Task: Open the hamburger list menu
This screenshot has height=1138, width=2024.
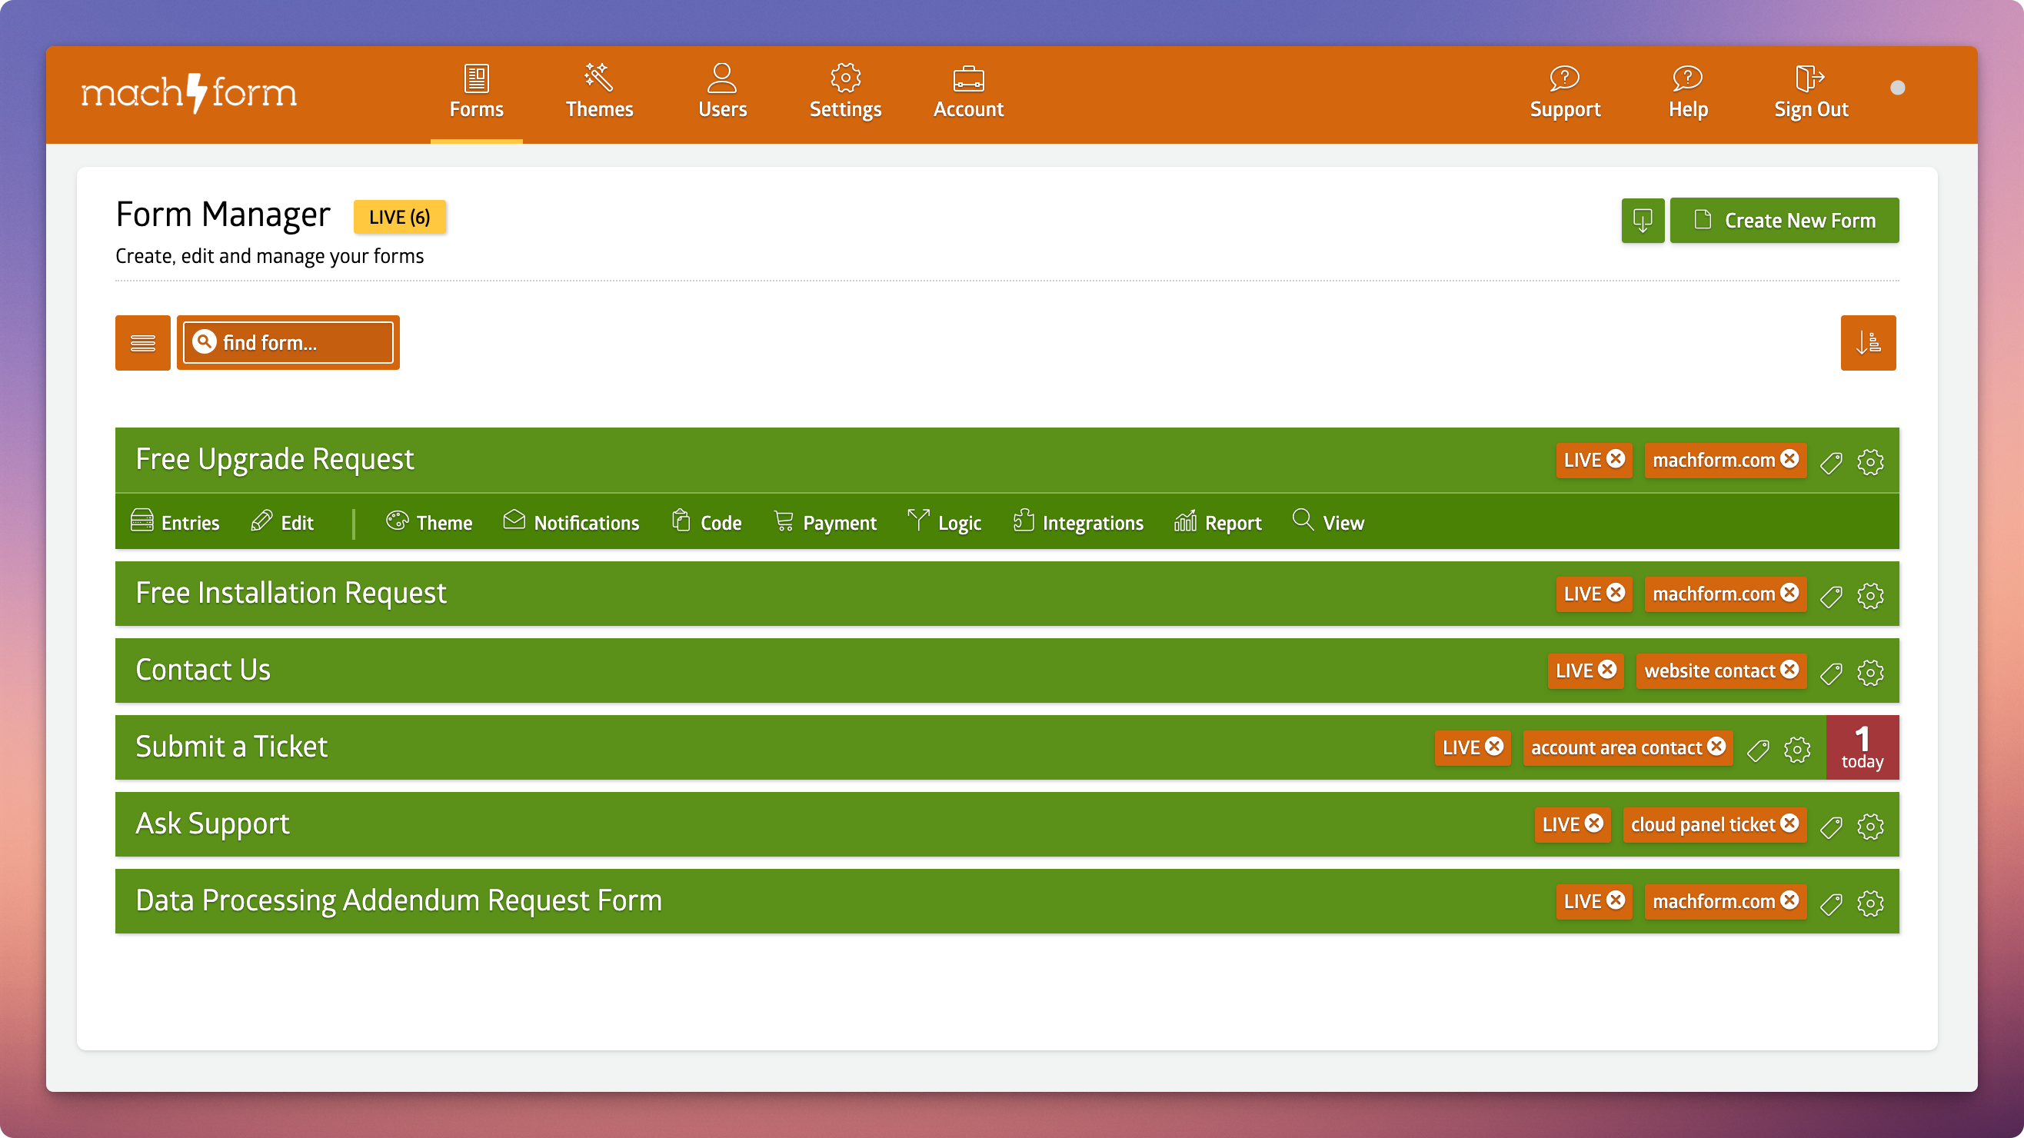Action: (x=142, y=342)
